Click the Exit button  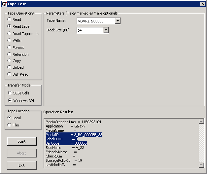tap(21, 165)
